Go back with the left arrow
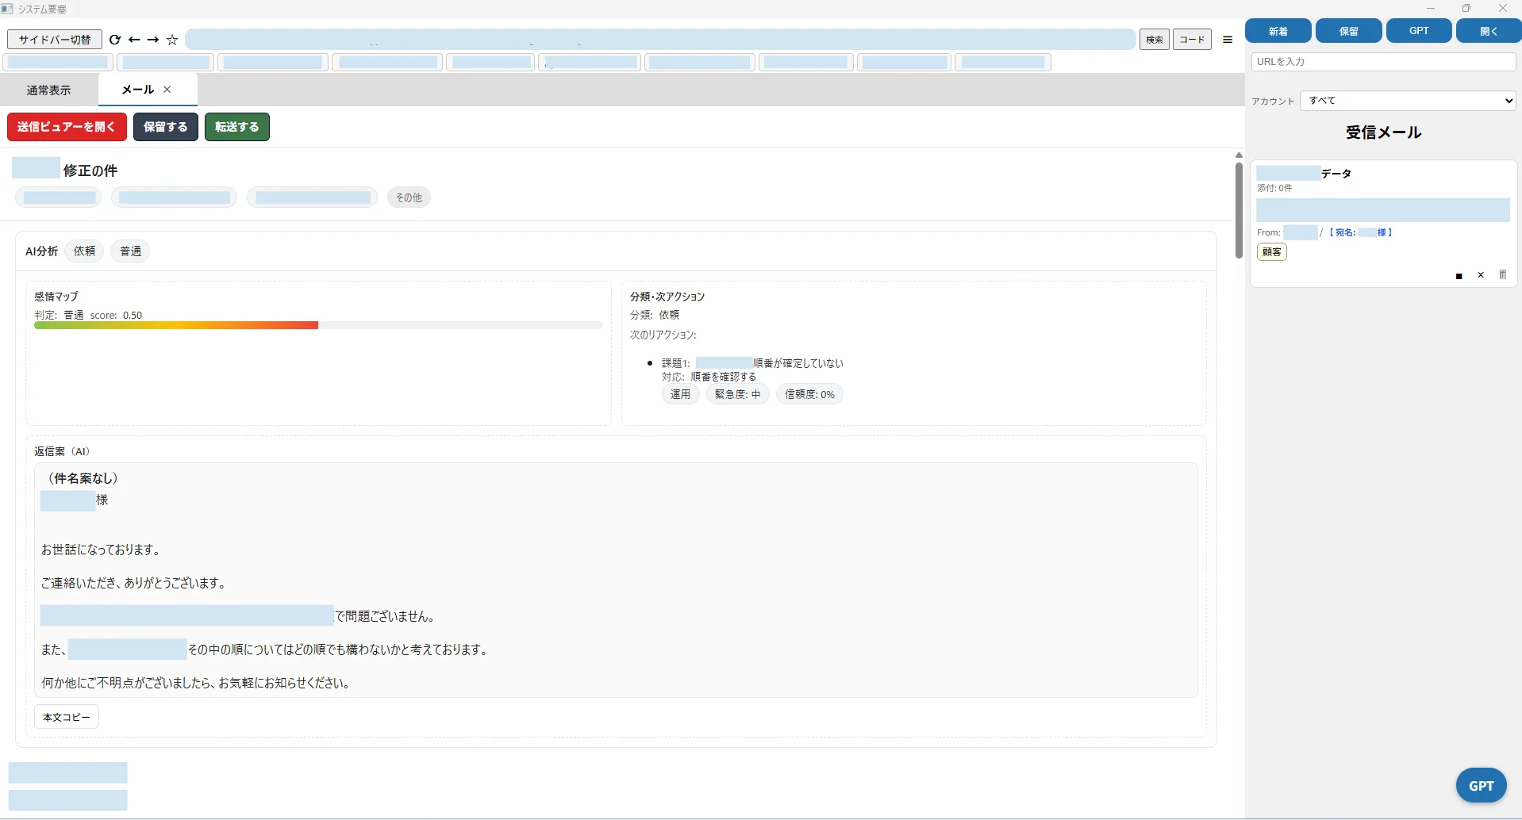 134,40
